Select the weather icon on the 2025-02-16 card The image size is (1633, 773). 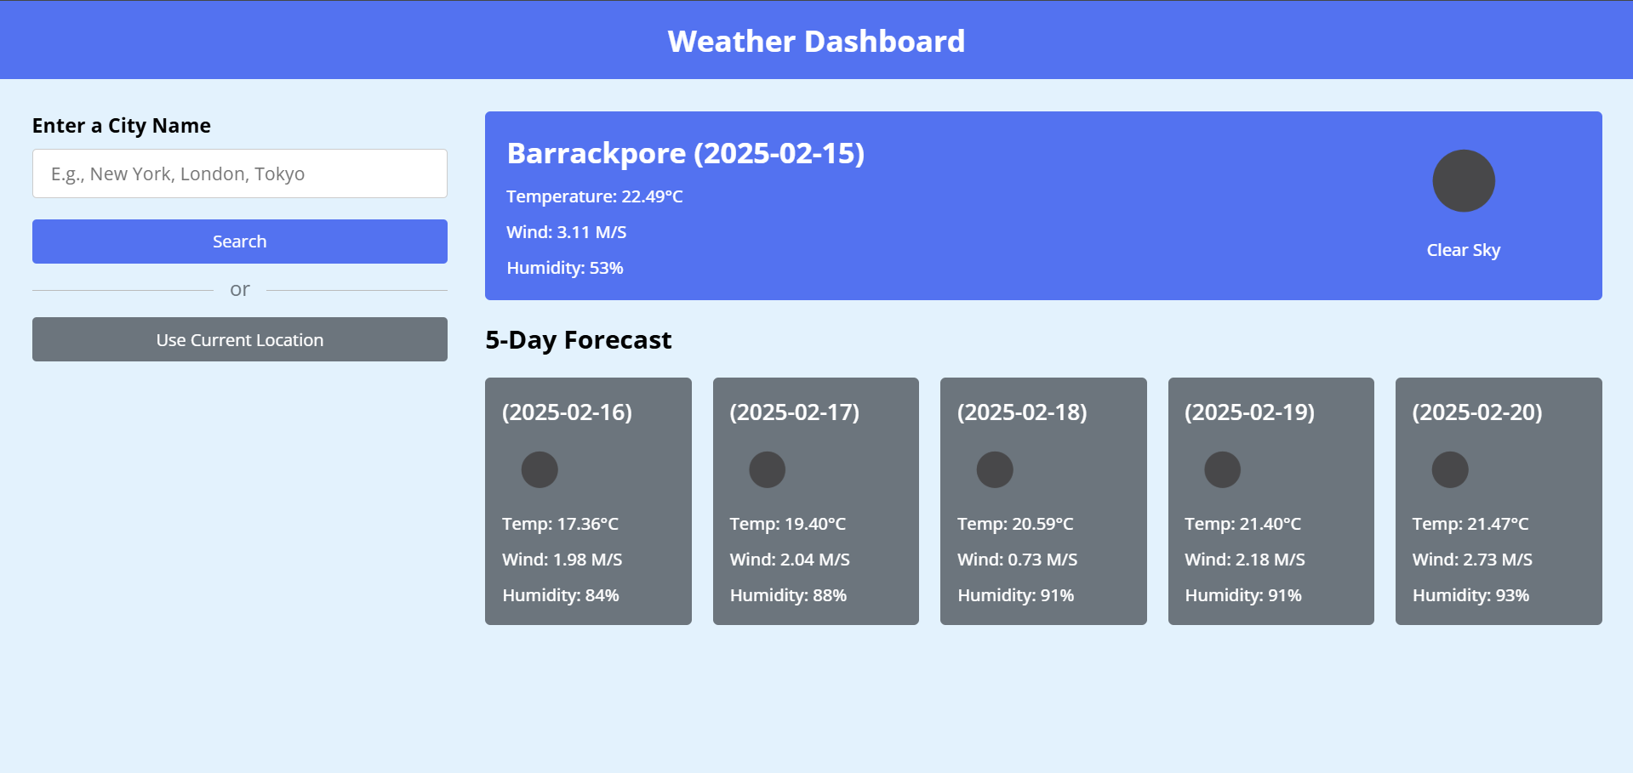[540, 469]
